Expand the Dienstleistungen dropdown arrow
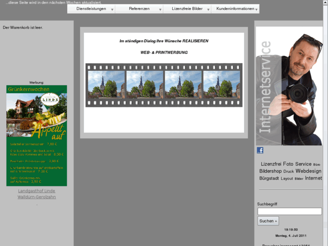Viewport: 328px width, 246px height. (112, 9)
